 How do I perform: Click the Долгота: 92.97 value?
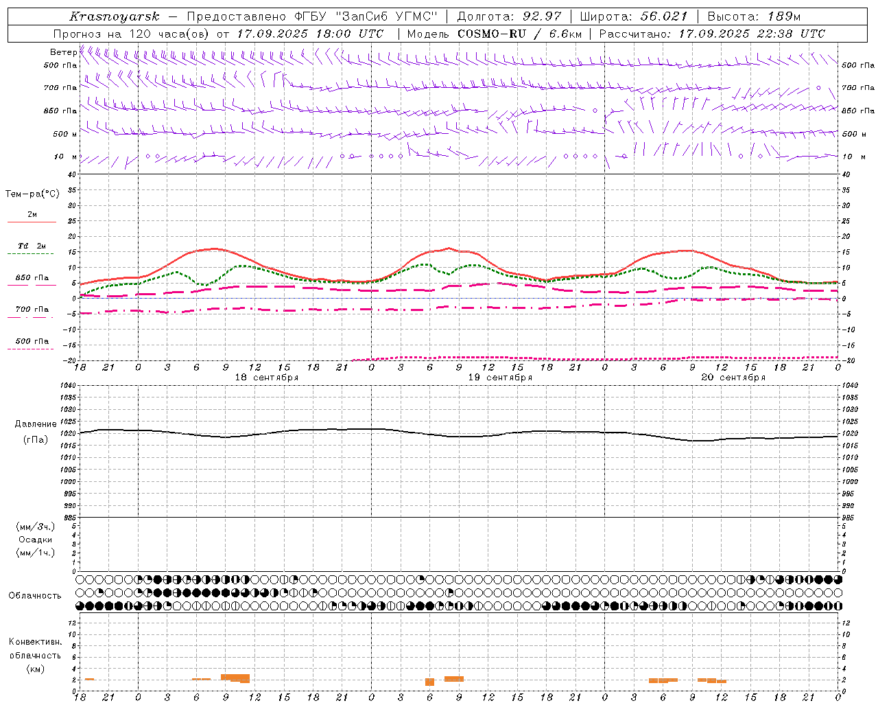click(509, 16)
